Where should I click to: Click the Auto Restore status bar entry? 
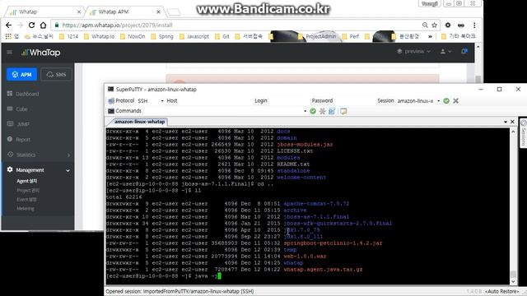point(501,292)
